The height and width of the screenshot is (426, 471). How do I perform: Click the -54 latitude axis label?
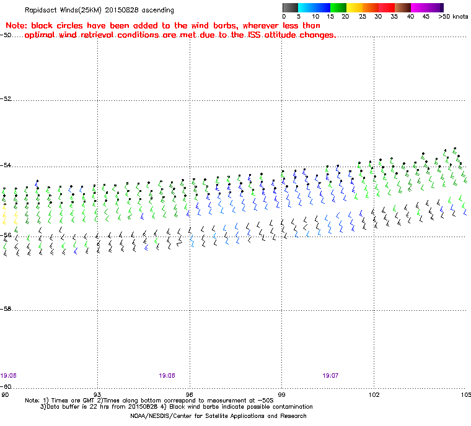tap(6, 165)
